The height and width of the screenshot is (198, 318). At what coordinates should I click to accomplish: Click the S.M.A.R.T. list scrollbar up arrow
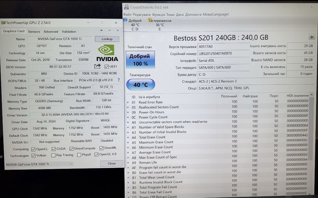tap(311, 95)
